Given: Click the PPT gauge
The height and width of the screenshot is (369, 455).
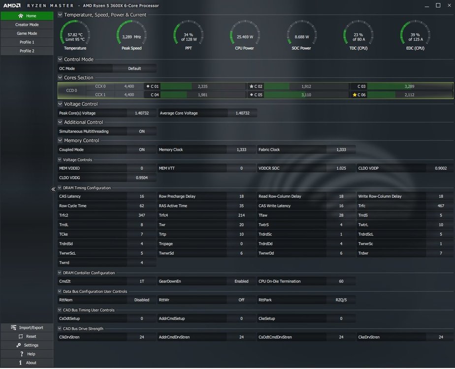Looking at the screenshot, I should [x=188, y=35].
